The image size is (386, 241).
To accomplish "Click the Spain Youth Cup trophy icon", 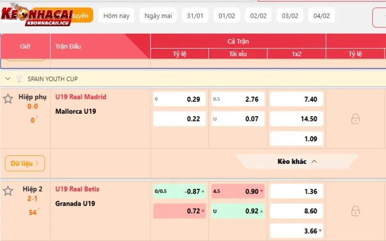I will pos(19,79).
